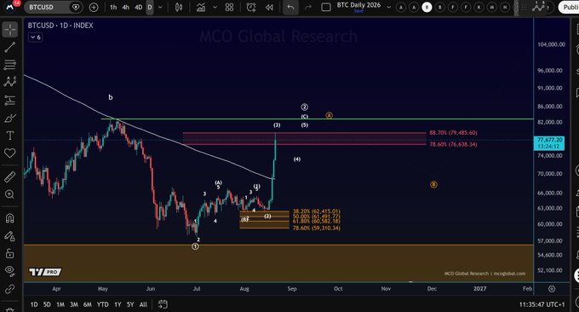This screenshot has height=312, width=579.
Task: Select the M layout circle
Action: pos(492,7)
